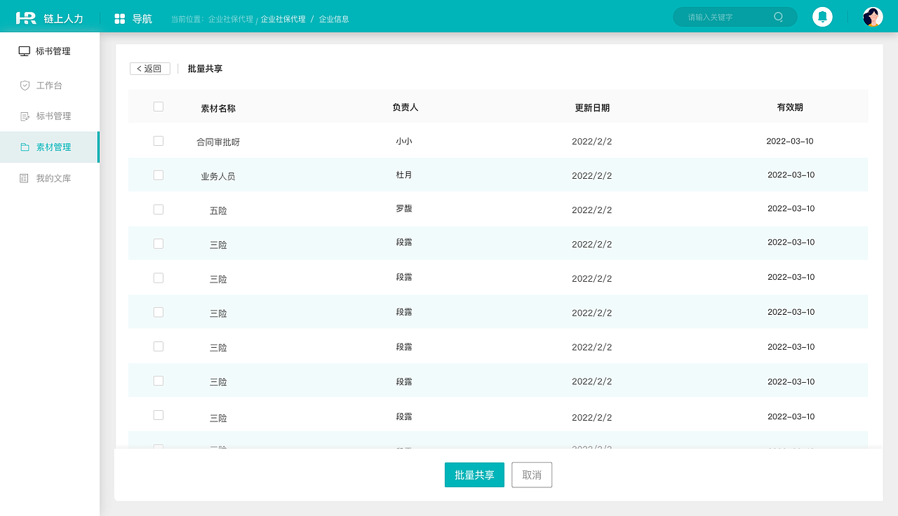The width and height of the screenshot is (898, 516).
Task: Click the owner name 小小
Action: tap(404, 141)
